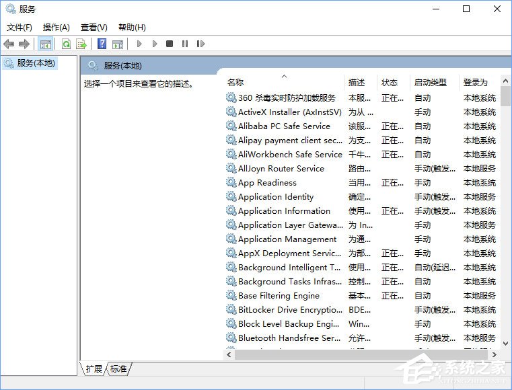Screen dimensions: 512x390
Task: Select AliWorkbench Safe Service name
Action: [290, 155]
